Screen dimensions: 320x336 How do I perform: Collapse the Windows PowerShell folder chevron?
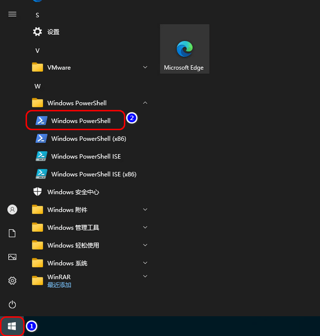tap(145, 103)
